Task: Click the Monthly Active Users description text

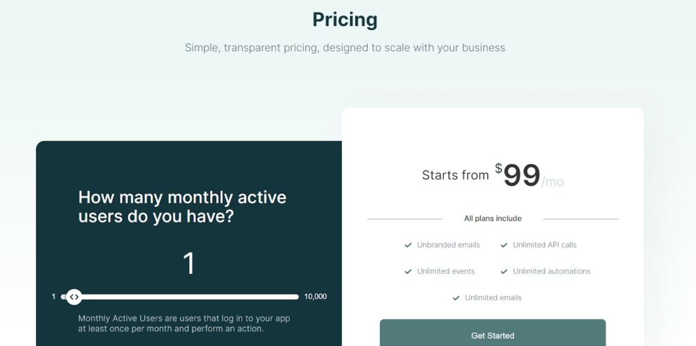Action: coord(184,323)
